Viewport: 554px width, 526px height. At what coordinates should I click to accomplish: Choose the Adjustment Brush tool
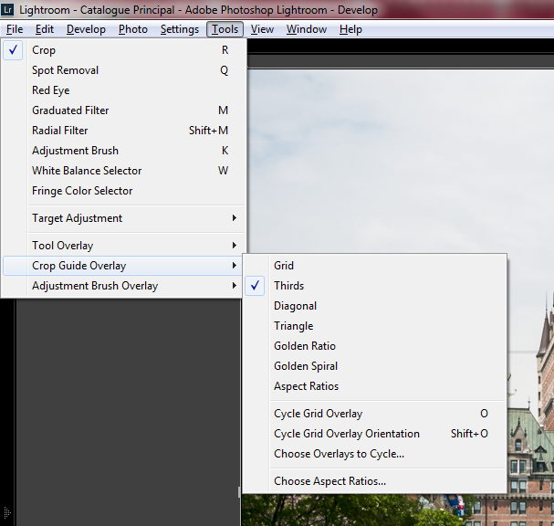click(x=123, y=151)
